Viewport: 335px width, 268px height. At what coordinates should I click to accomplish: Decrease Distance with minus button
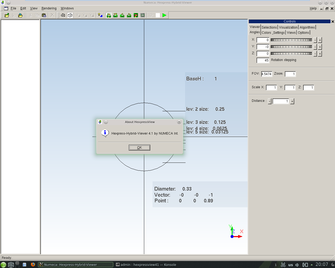(270, 101)
